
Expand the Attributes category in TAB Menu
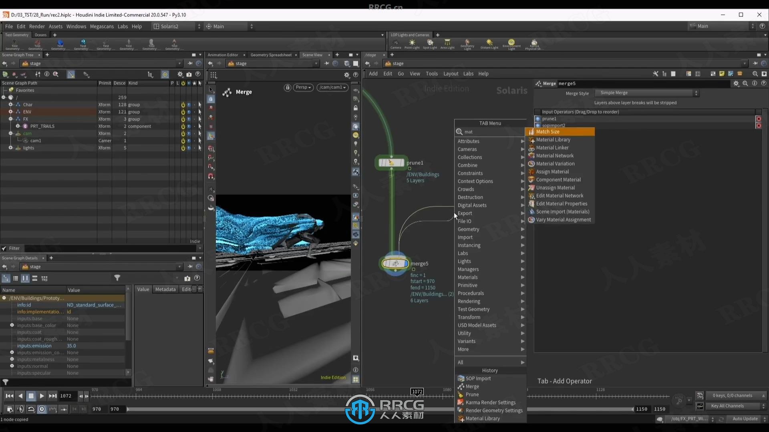(490, 141)
